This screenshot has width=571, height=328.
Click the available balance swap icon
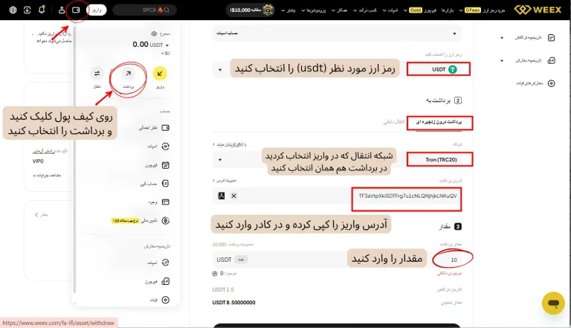(215, 274)
